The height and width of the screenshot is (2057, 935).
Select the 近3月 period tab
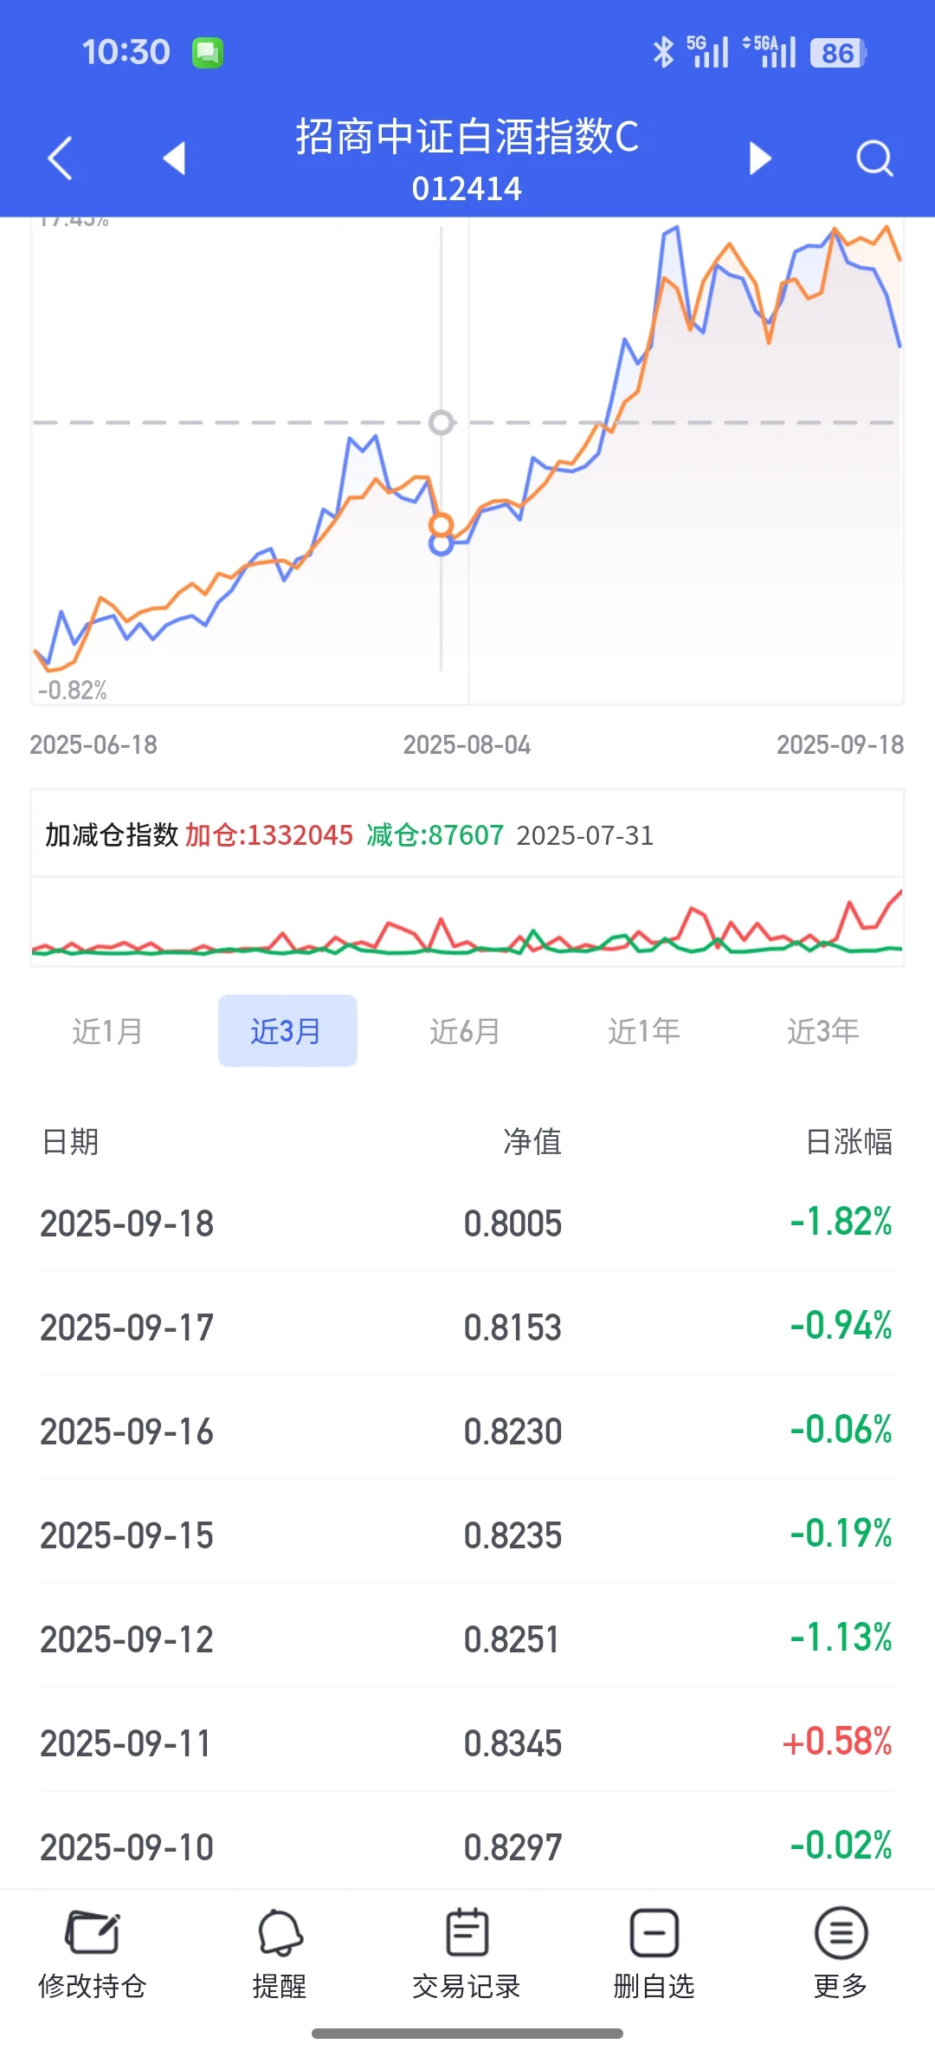[x=287, y=1031]
